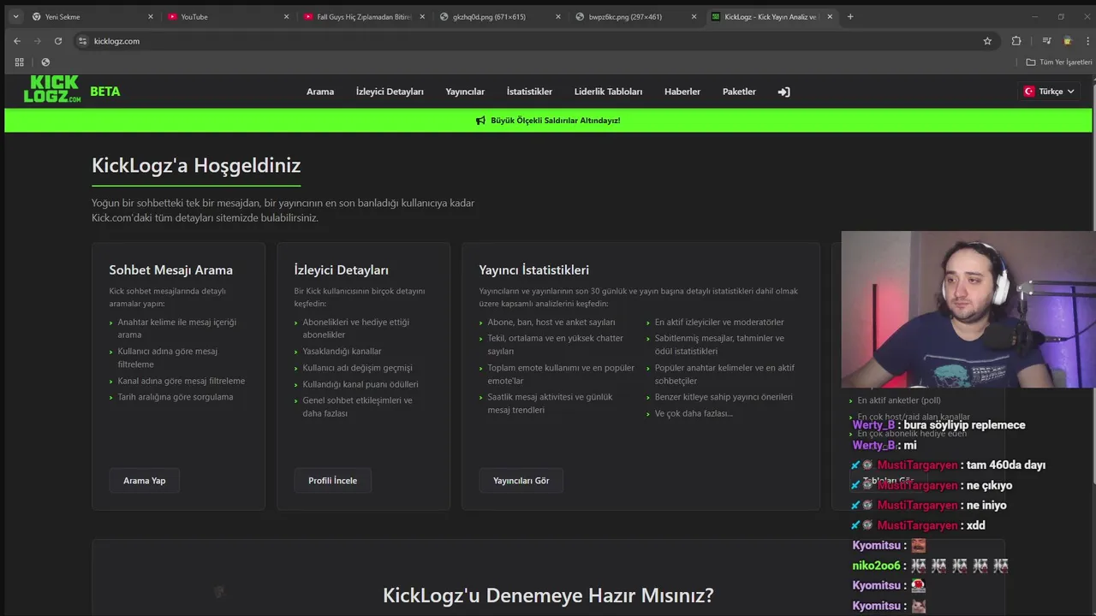Close the KickLogz tab
The image size is (1096, 616).
[830, 16]
